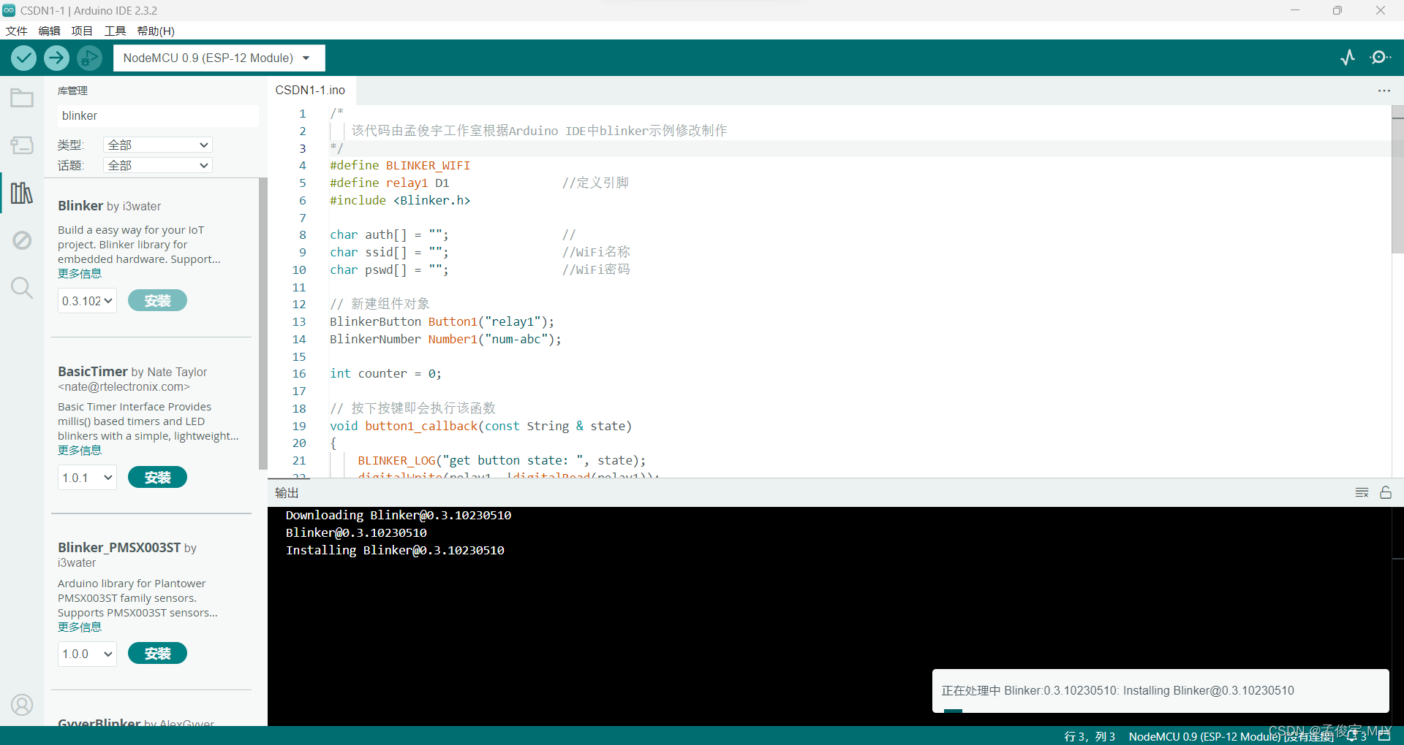Select the CSDN1-1.ino editor tab
Viewport: 1404px width, 745px height.
[310, 90]
